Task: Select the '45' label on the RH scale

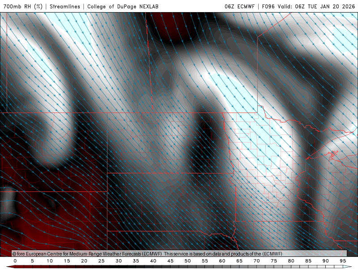Action: 170,261
